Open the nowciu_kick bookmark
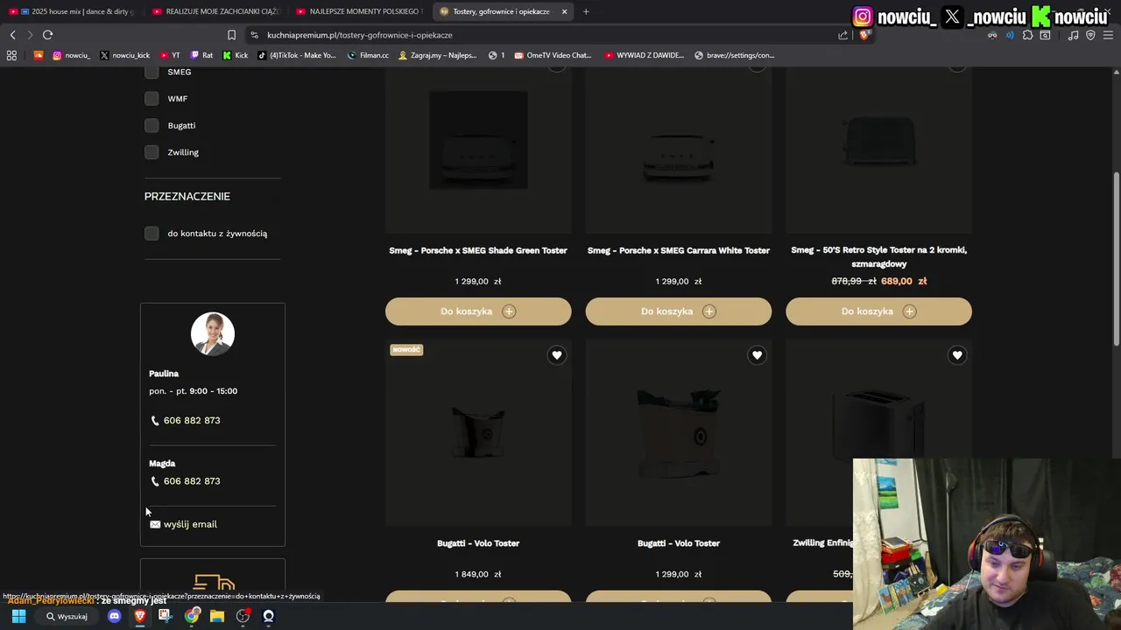1121x630 pixels. 124,55
